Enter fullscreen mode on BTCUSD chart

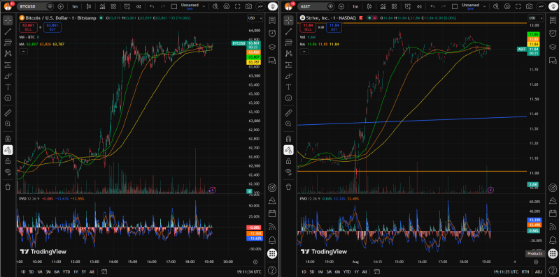[237, 6]
